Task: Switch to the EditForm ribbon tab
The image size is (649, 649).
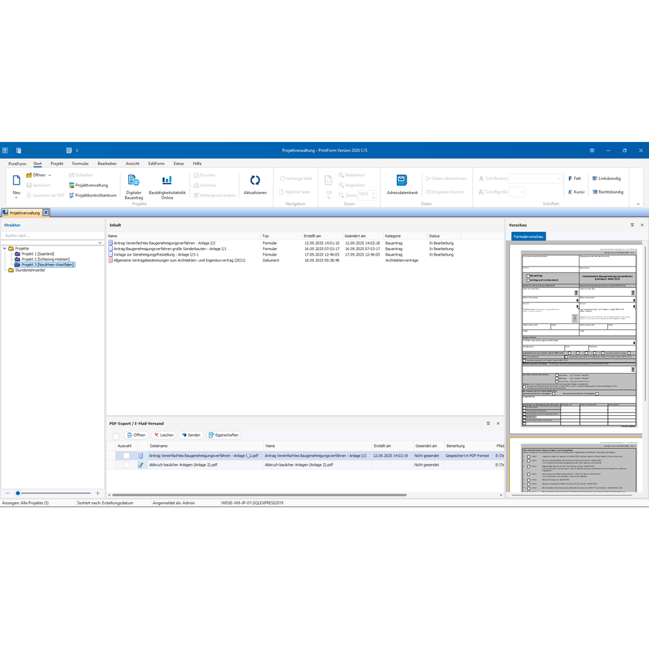Action: pos(156,164)
